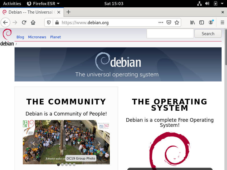This screenshot has width=227, height=170.
Task: Click the Debian banner image
Action: 118,64
